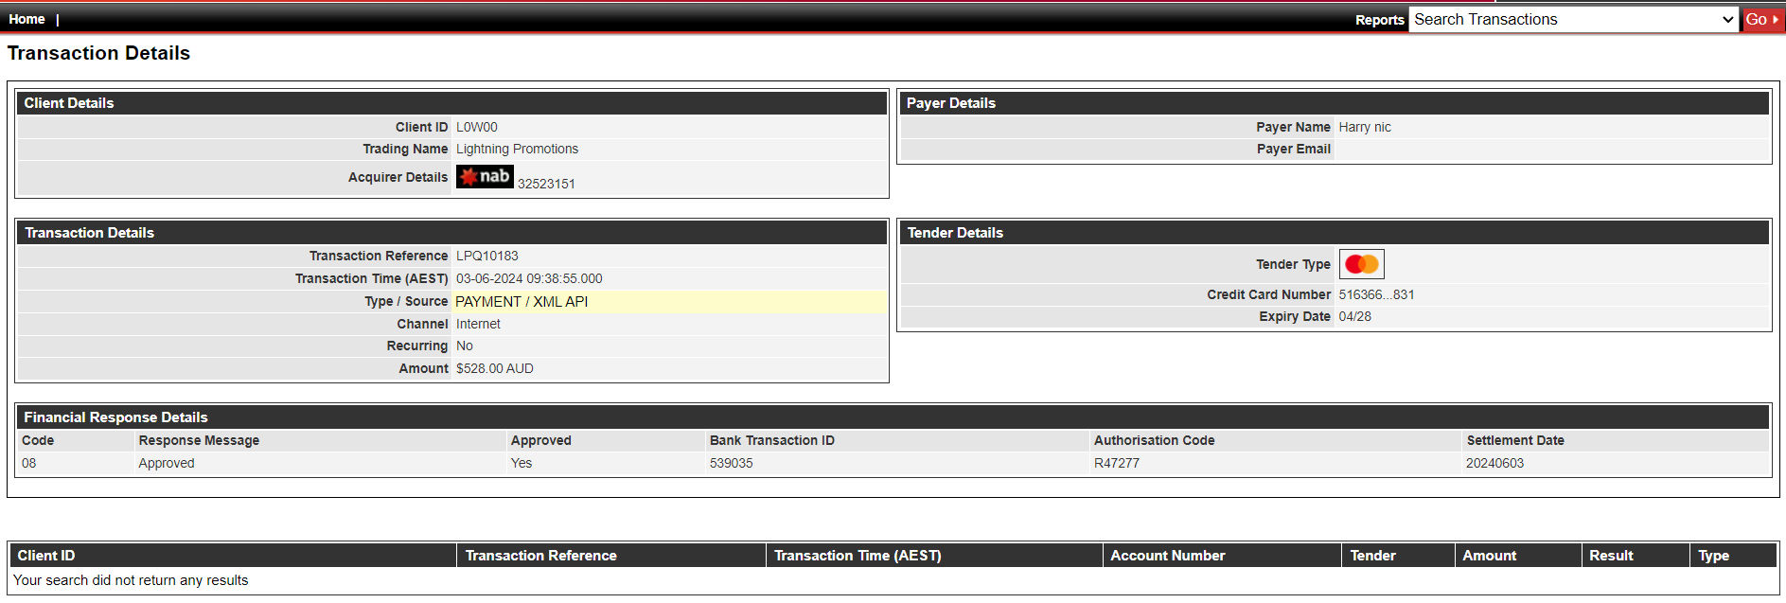Open the Search Transactions reports dropdown

[x=1574, y=19]
